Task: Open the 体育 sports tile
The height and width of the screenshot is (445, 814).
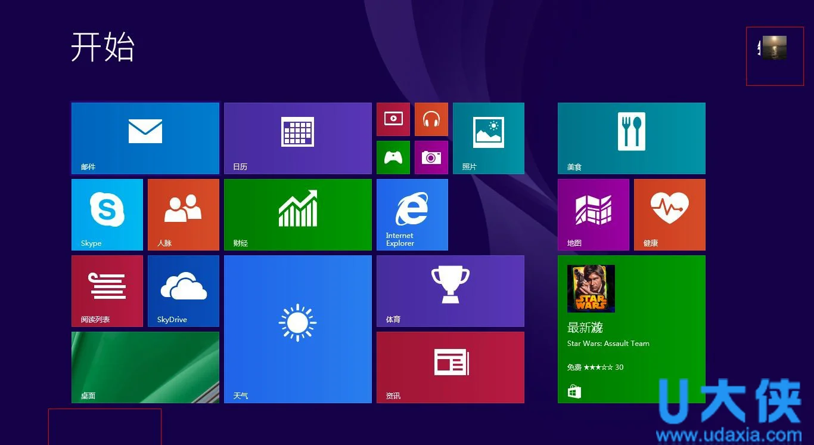Action: point(450,291)
